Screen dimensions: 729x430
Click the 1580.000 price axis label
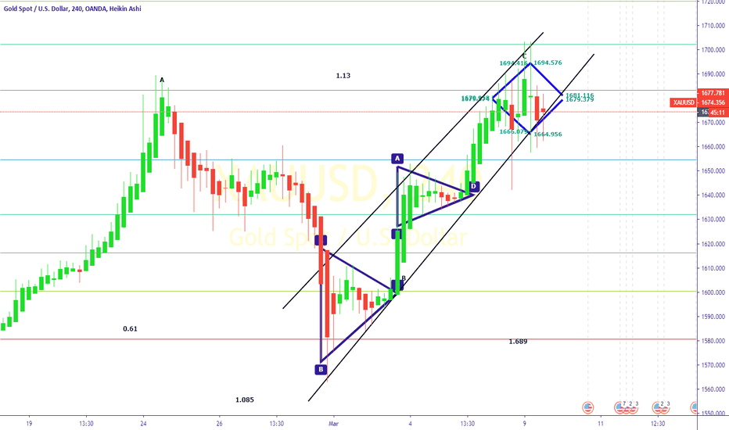click(713, 341)
